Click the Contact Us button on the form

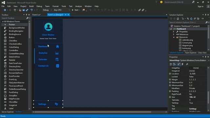[48, 66]
